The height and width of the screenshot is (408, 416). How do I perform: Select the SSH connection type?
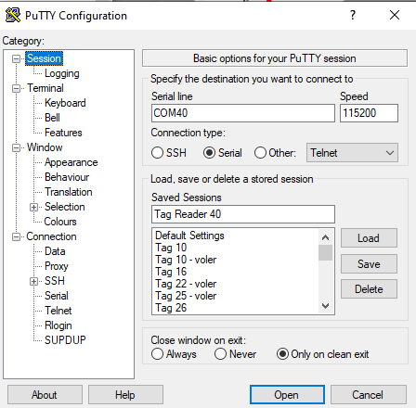point(157,153)
